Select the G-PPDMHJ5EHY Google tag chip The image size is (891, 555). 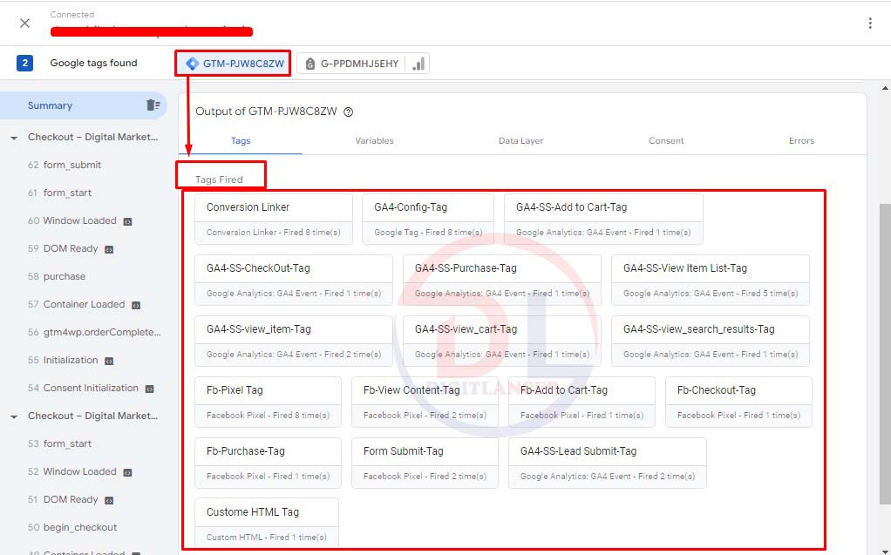click(x=352, y=64)
